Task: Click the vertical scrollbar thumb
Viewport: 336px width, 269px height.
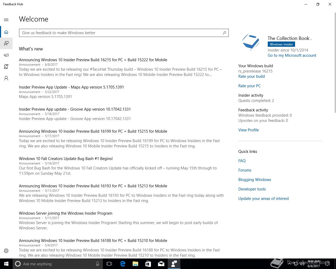Action: pos(335,63)
